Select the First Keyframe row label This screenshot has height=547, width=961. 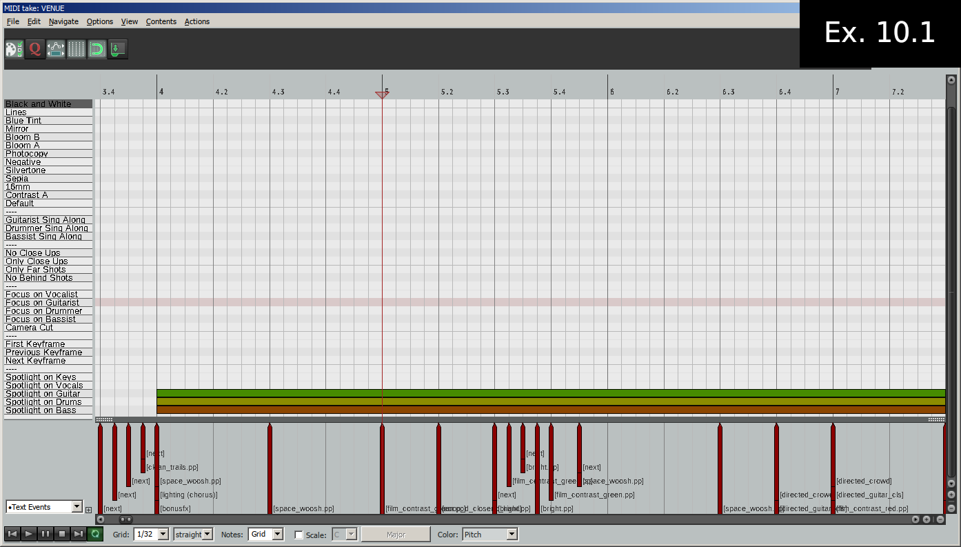[48, 344]
